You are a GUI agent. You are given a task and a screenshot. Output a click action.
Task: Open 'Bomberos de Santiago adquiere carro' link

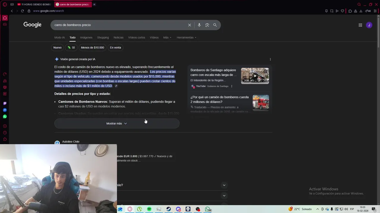click(x=213, y=72)
